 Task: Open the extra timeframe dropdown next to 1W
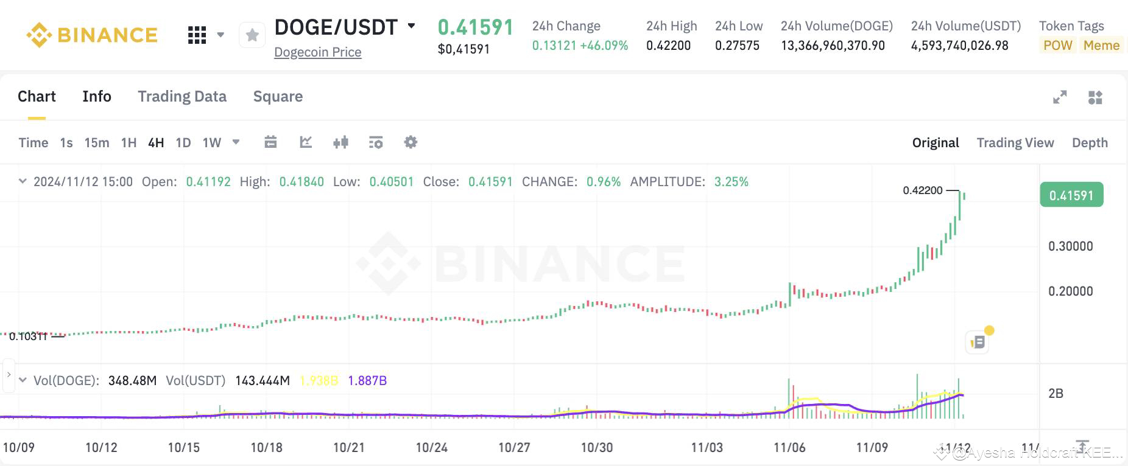[x=236, y=142]
